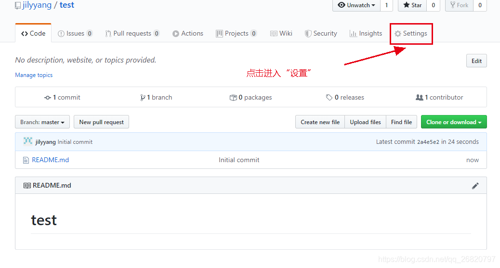Expand the Unwatch dropdown

point(356,5)
